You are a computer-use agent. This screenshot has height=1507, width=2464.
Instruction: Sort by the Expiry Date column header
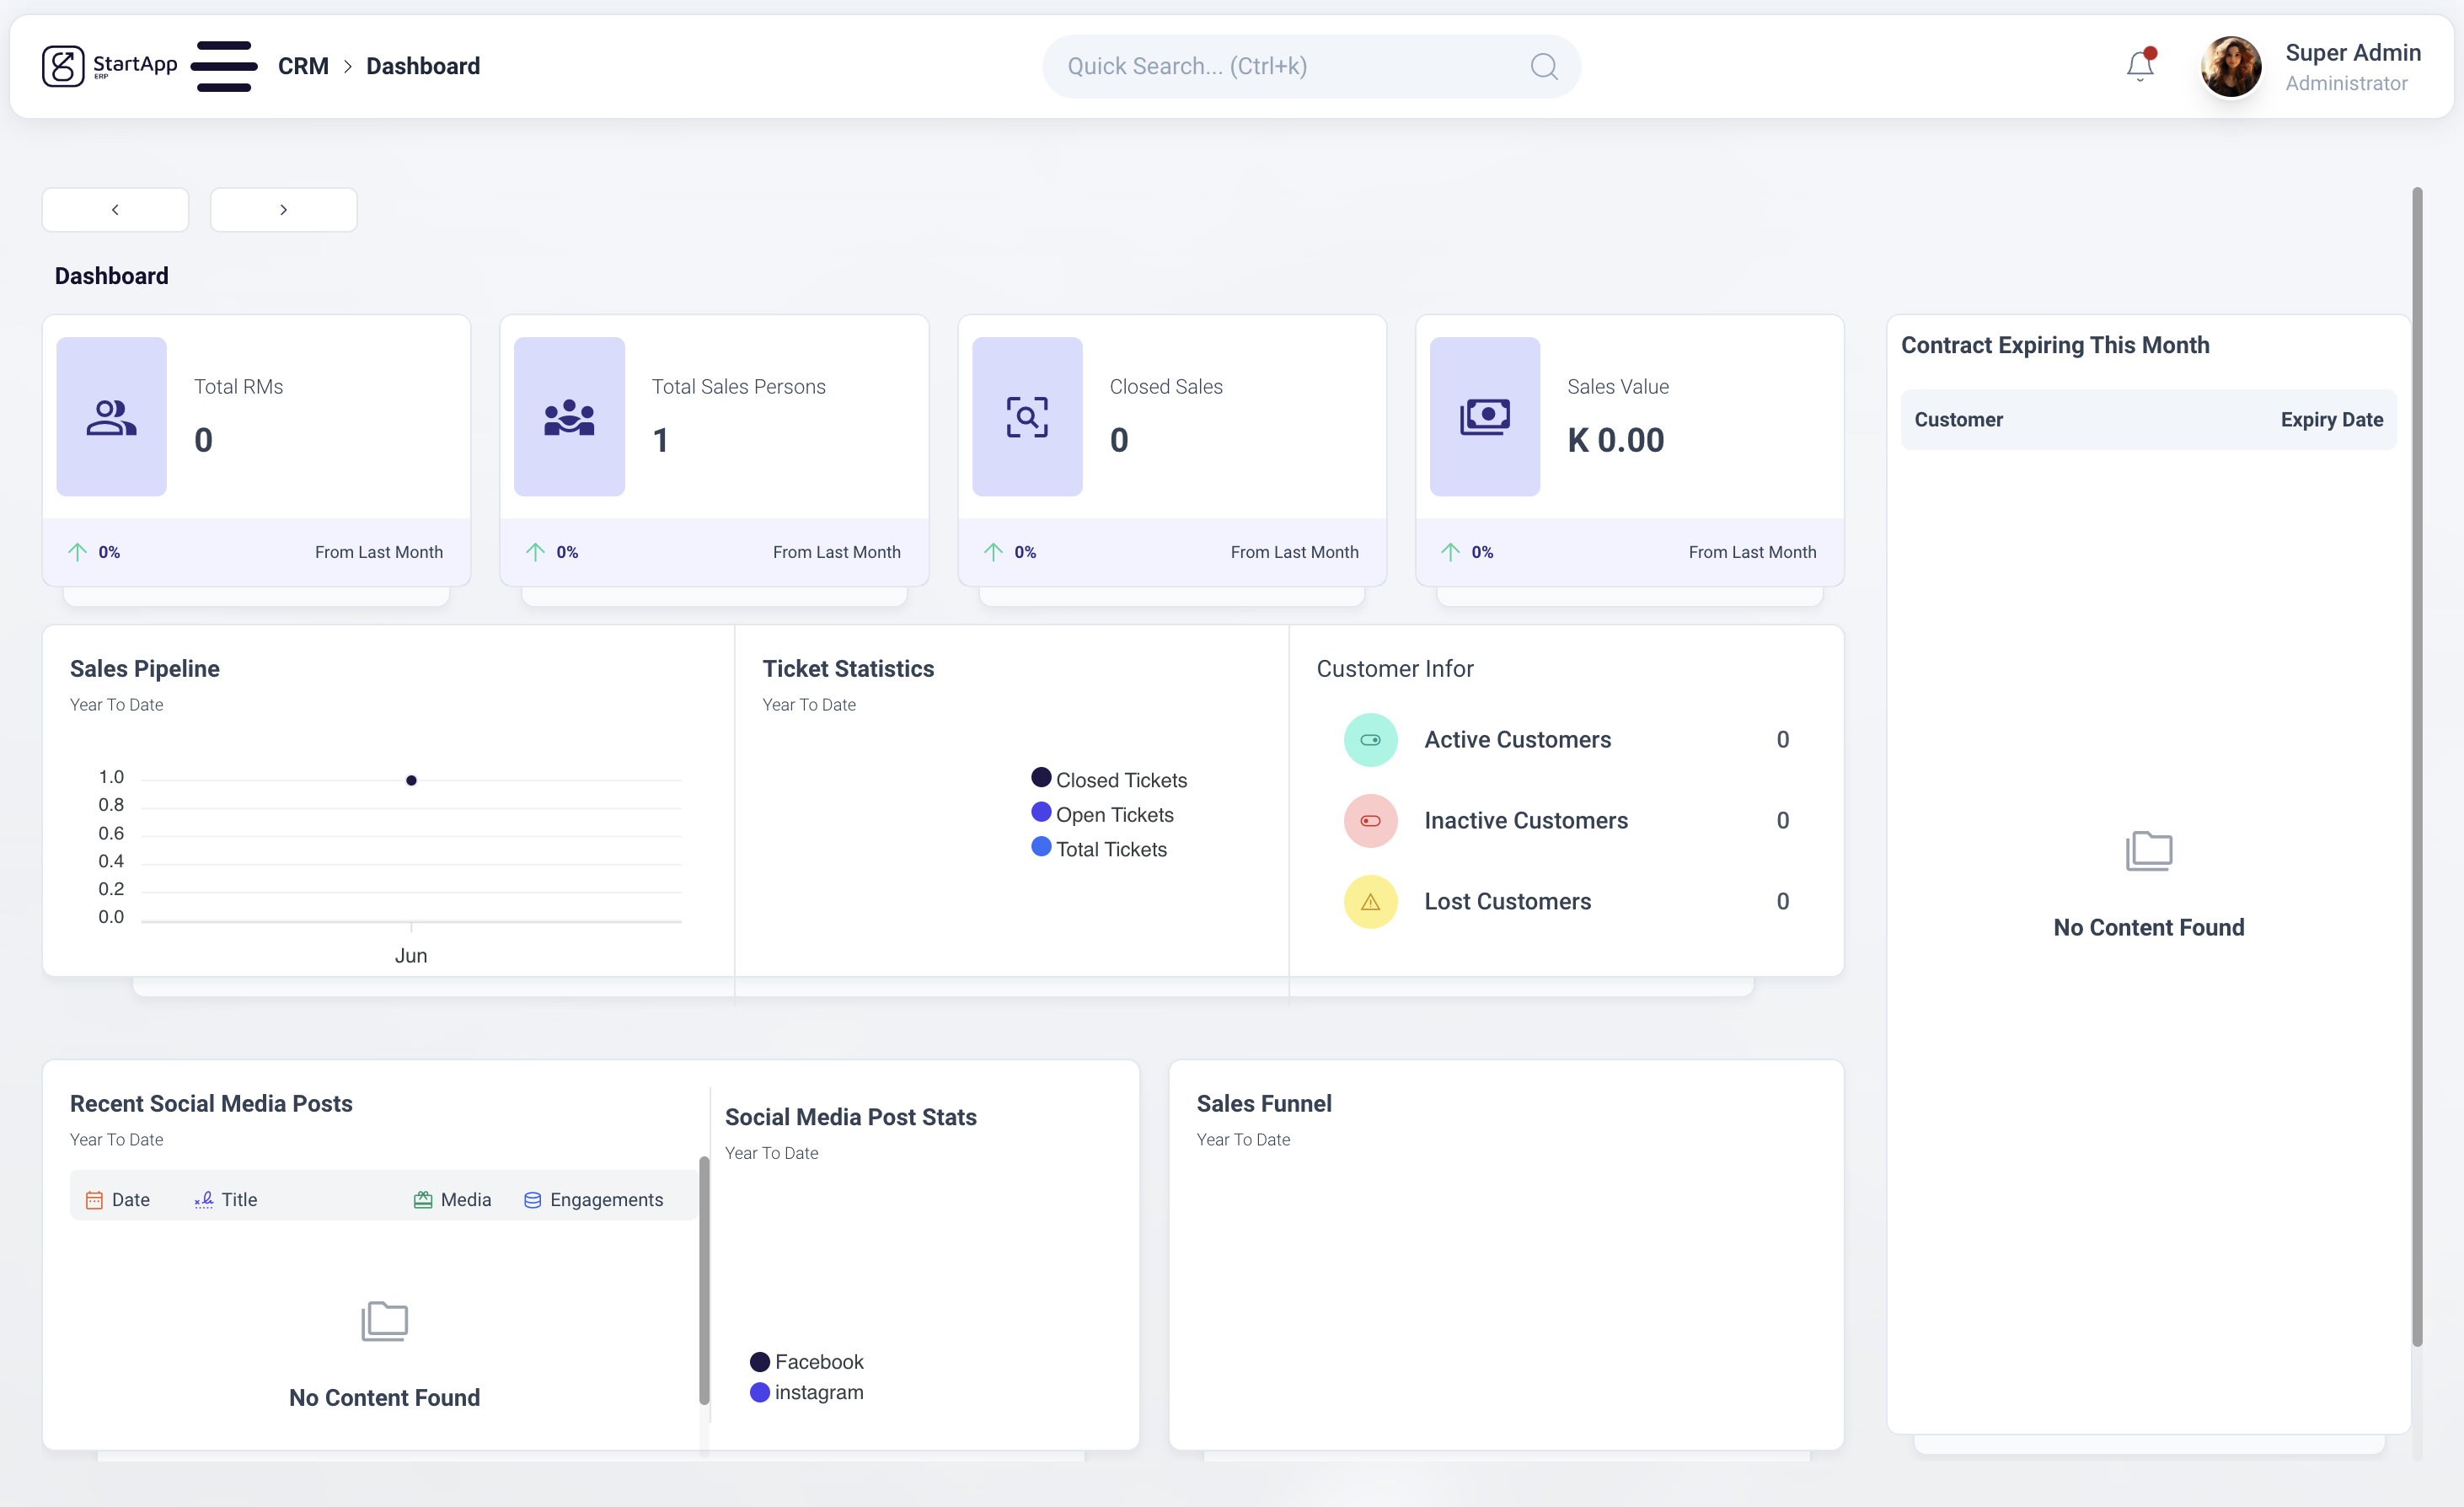pos(2331,420)
